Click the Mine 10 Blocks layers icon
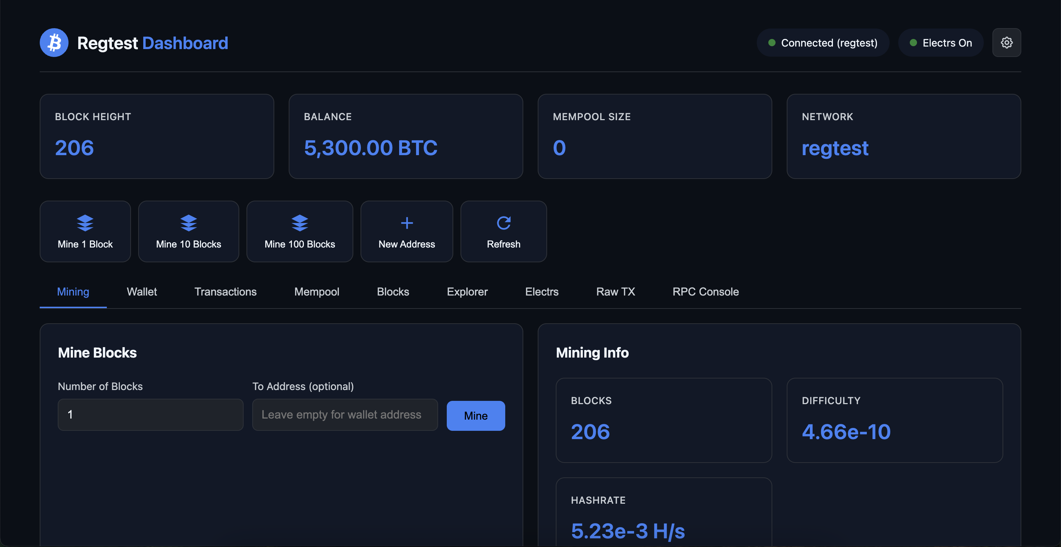1061x547 pixels. pos(188,223)
